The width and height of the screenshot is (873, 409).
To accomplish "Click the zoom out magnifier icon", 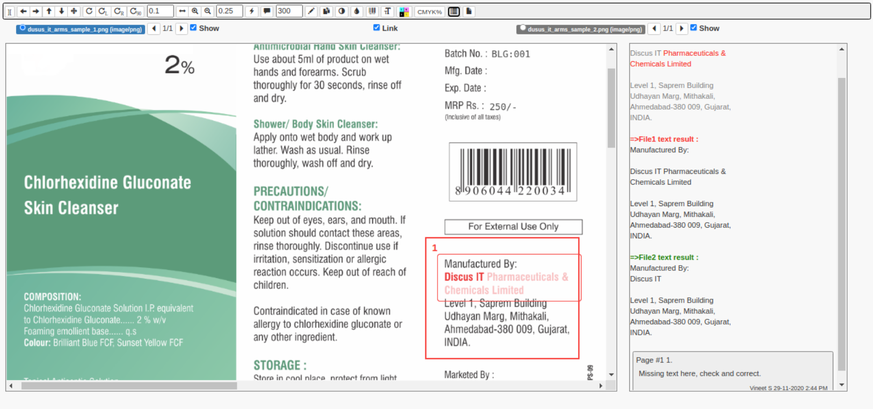I will (208, 11).
